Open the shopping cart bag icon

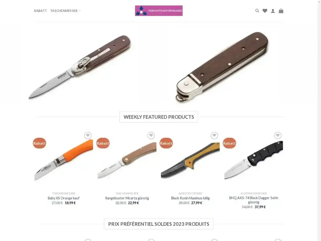[x=281, y=11]
